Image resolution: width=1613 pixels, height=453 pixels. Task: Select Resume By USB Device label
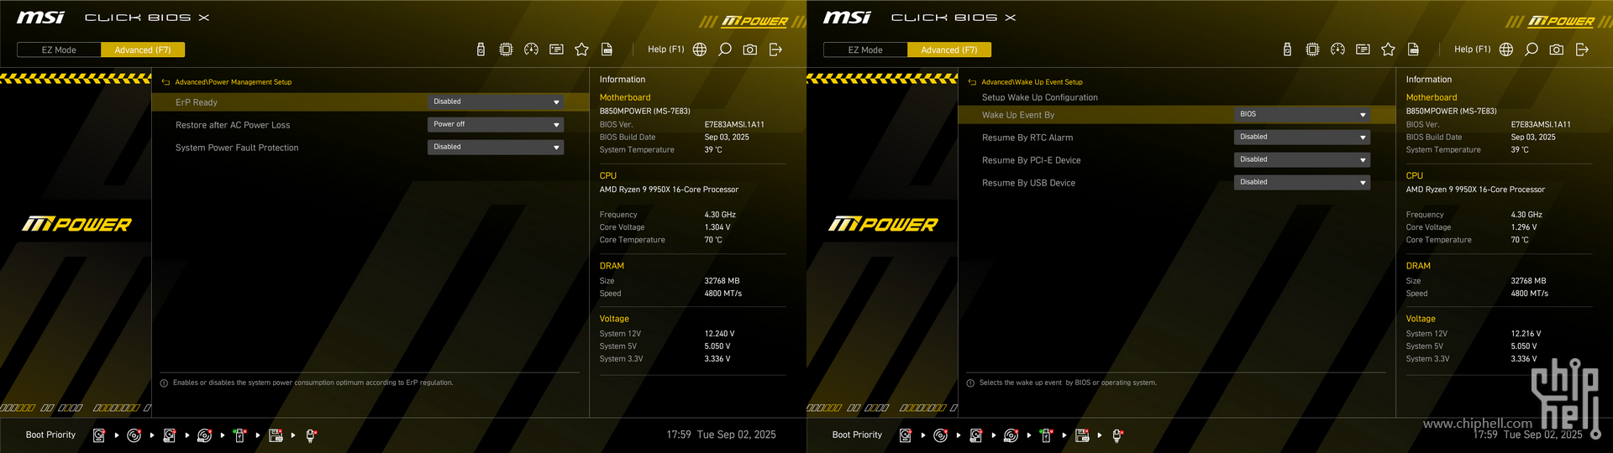[x=1028, y=183]
